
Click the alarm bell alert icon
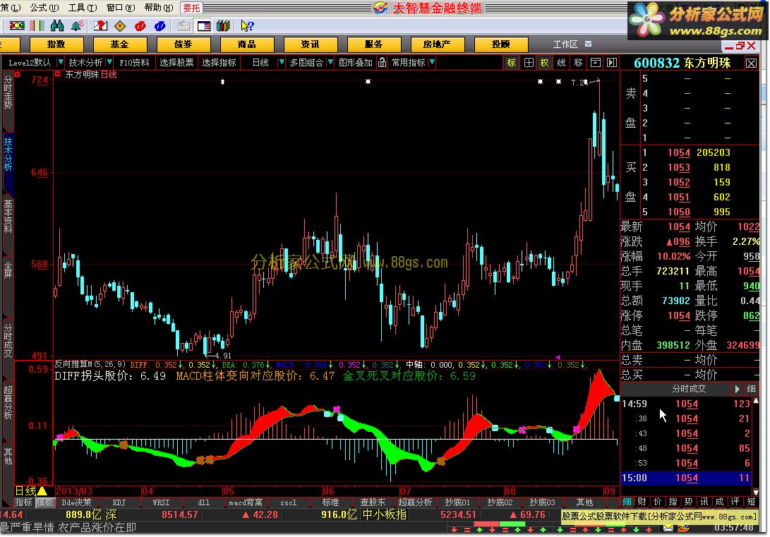77,25
